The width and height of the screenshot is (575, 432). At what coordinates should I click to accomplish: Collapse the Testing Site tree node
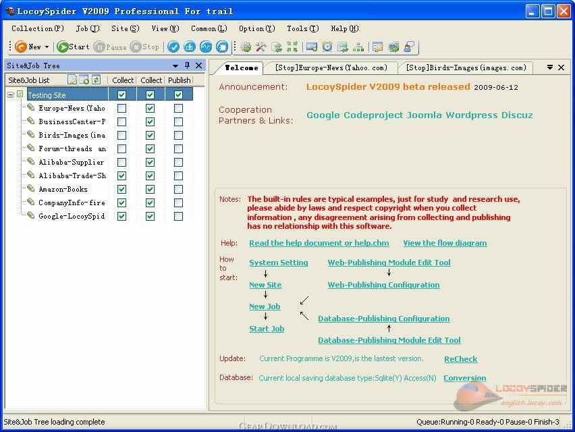pyautogui.click(x=11, y=94)
